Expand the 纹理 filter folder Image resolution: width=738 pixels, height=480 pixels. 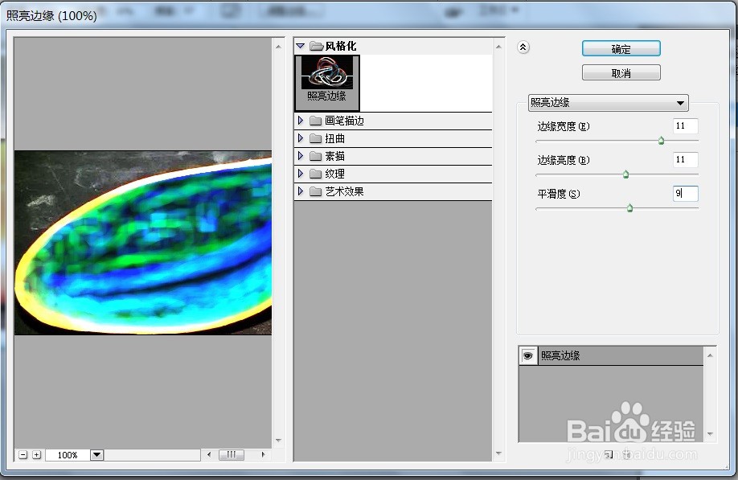tap(301, 174)
